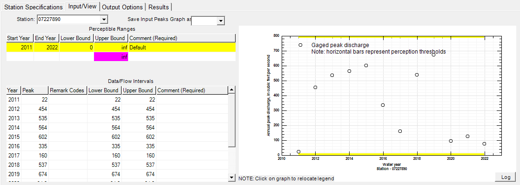Image resolution: width=520 pixels, height=185 pixels.
Task: Click the Peak column header
Action: coord(34,90)
